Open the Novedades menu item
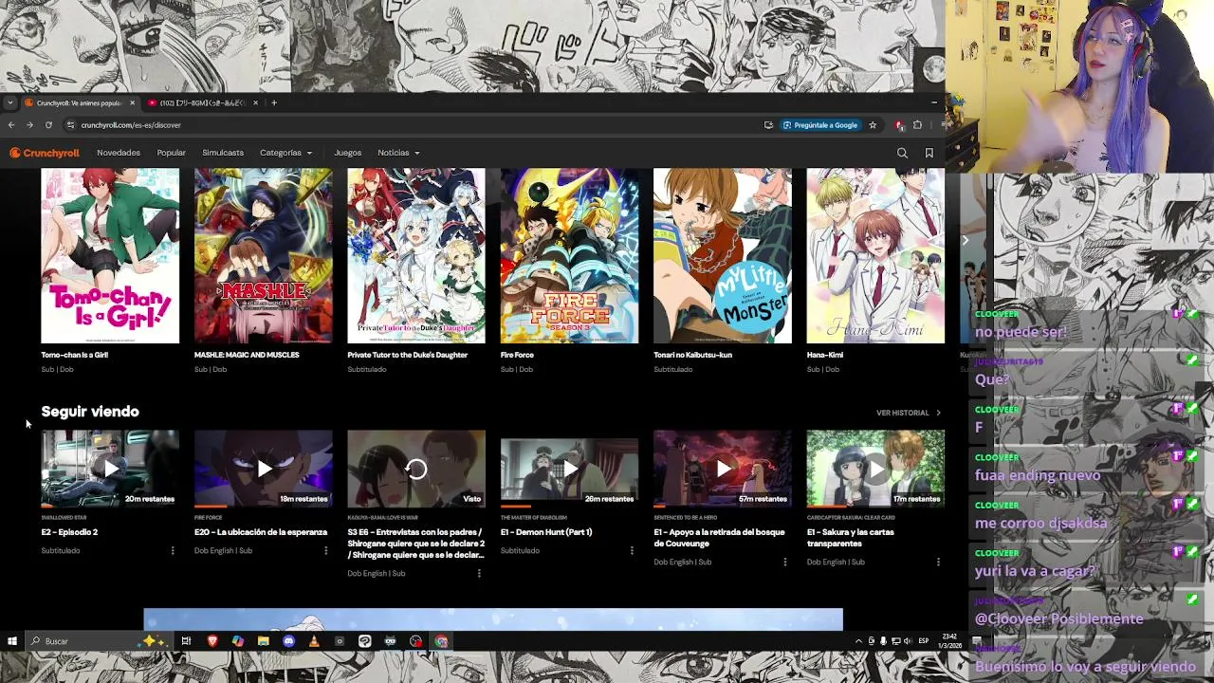1214x683 pixels. click(119, 153)
